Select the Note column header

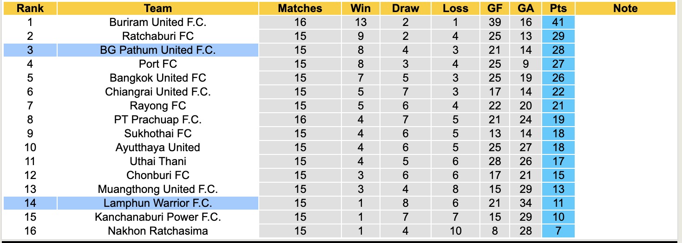point(625,8)
